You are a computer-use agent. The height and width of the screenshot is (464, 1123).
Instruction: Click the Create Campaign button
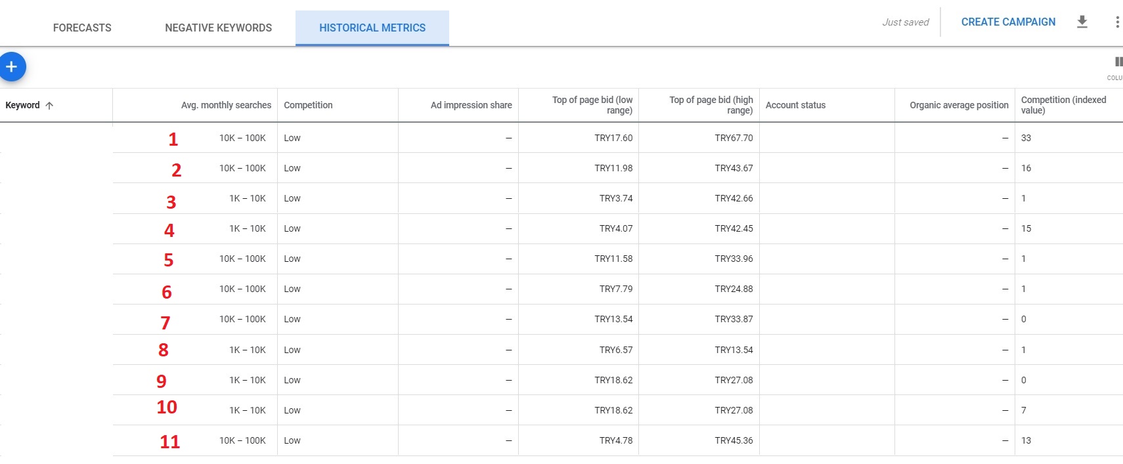click(1008, 22)
